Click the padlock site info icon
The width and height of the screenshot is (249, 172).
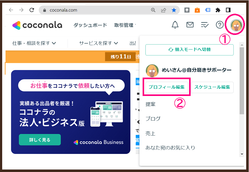[x=44, y=10]
